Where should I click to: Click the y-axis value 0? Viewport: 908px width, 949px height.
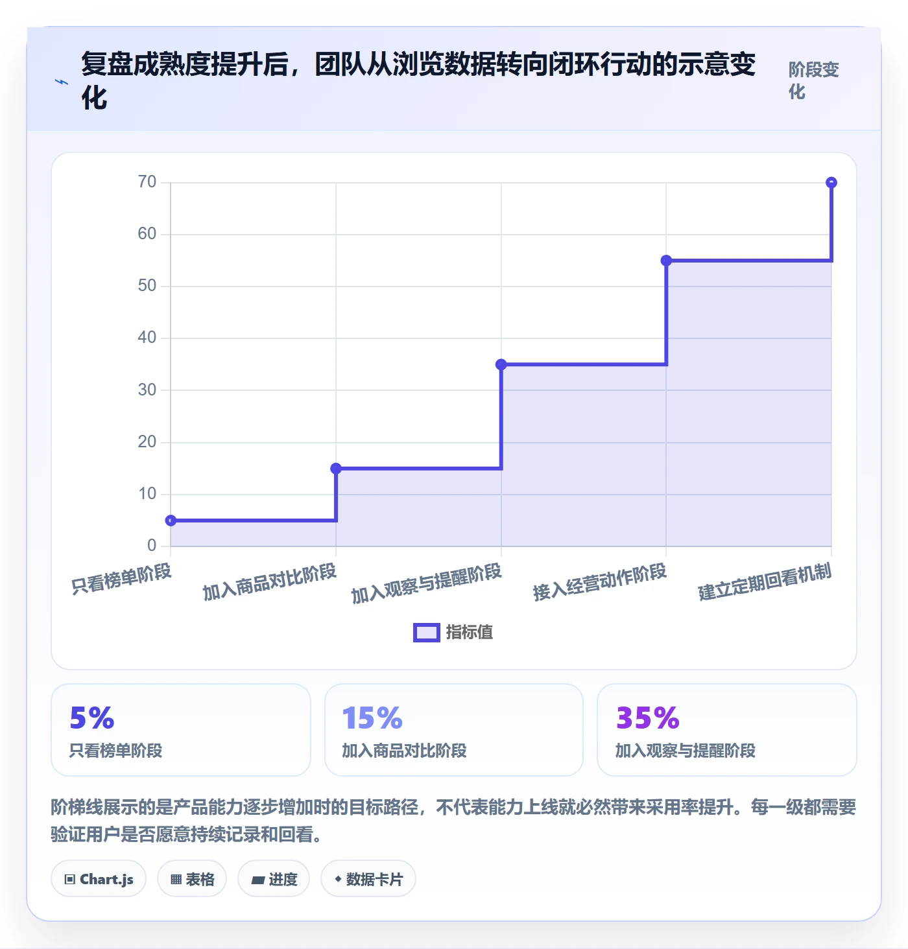click(152, 546)
